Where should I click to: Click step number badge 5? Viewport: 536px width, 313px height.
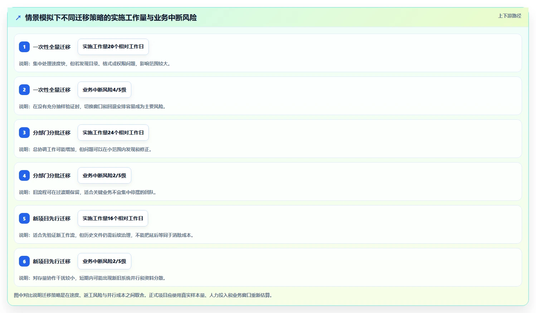[x=24, y=218]
